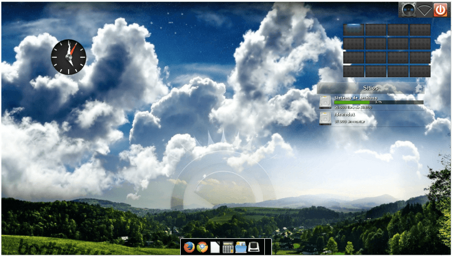The width and height of the screenshot is (453, 257).
Task: Select the bottom-left workspace in pager
Action: 354,71
